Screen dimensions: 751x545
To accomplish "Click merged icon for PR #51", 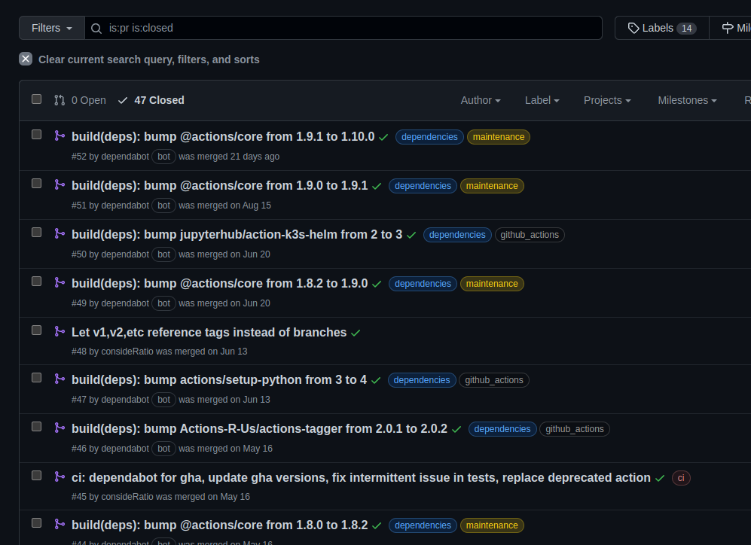I will 60,184.
